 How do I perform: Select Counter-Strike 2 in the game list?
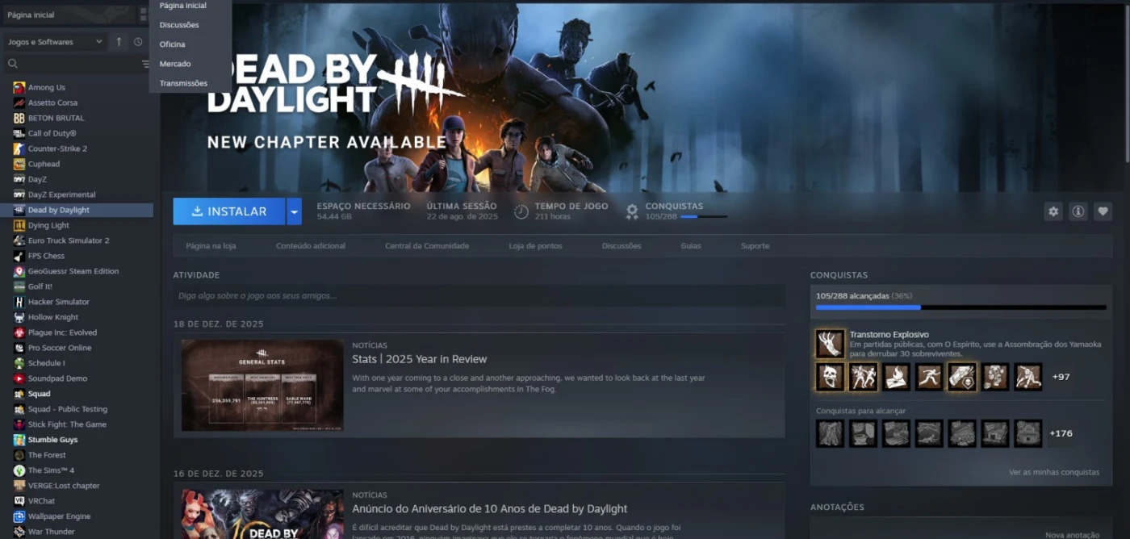(57, 148)
